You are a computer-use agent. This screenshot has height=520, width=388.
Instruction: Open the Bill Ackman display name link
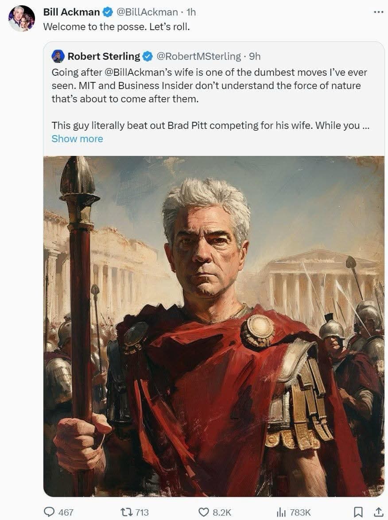coord(71,12)
